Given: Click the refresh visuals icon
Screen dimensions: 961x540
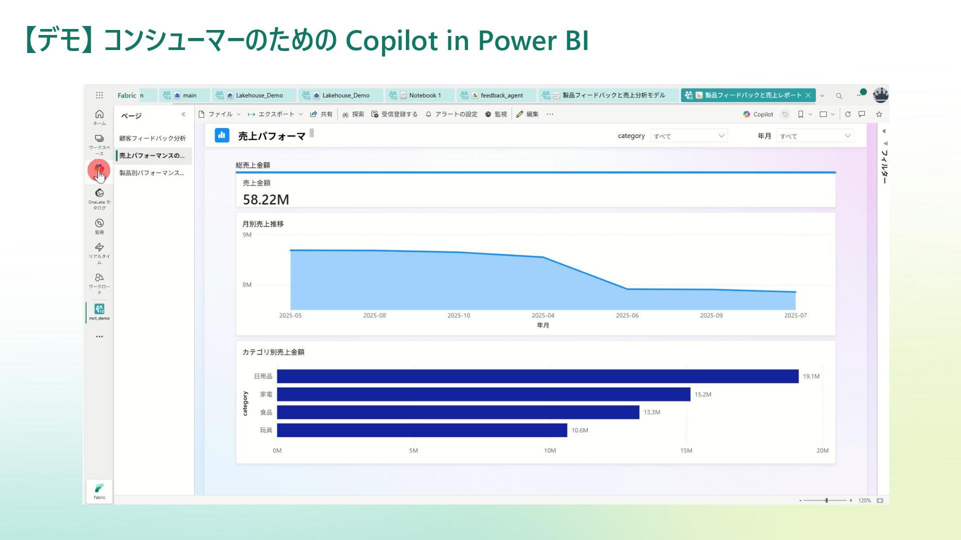Looking at the screenshot, I should (x=847, y=114).
